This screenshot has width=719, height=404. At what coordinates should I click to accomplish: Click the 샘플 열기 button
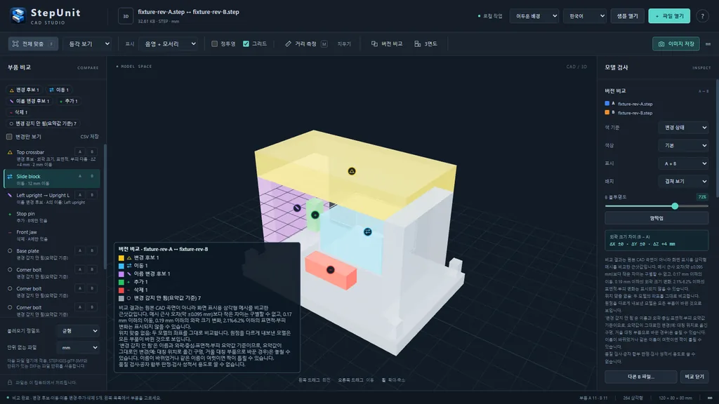pyautogui.click(x=627, y=16)
